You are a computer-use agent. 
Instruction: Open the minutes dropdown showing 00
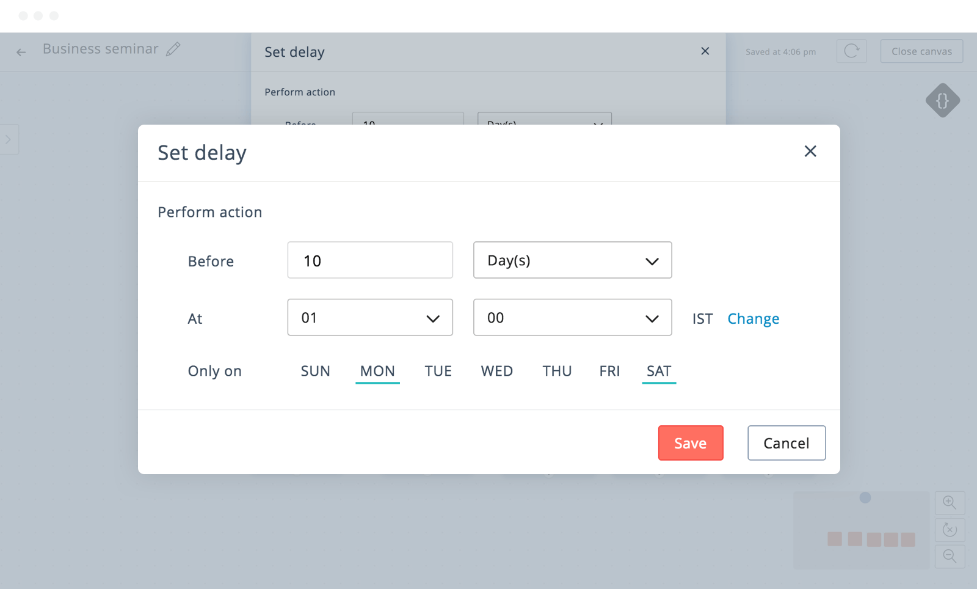tap(572, 318)
